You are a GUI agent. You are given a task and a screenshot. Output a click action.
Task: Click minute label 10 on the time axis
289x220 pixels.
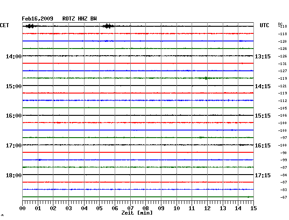(177, 208)
